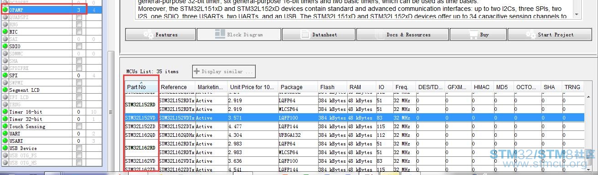Click the document icon on Datasheet button

[305, 35]
